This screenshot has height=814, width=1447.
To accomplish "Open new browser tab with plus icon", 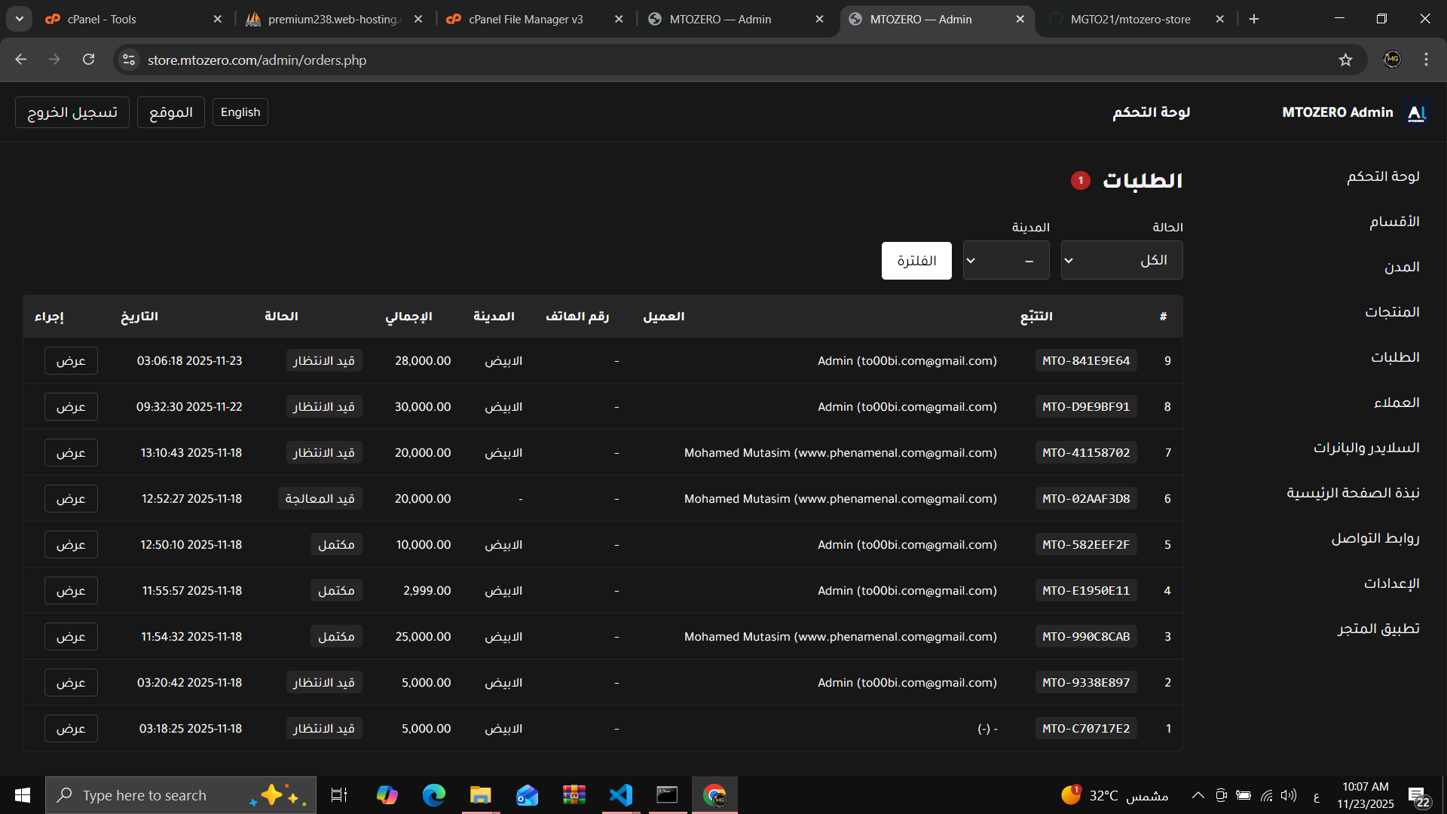I will point(1254,19).
